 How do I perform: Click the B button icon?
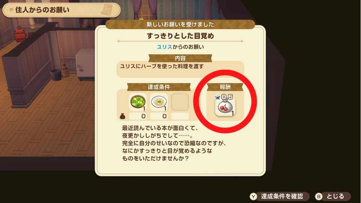pyautogui.click(x=319, y=196)
